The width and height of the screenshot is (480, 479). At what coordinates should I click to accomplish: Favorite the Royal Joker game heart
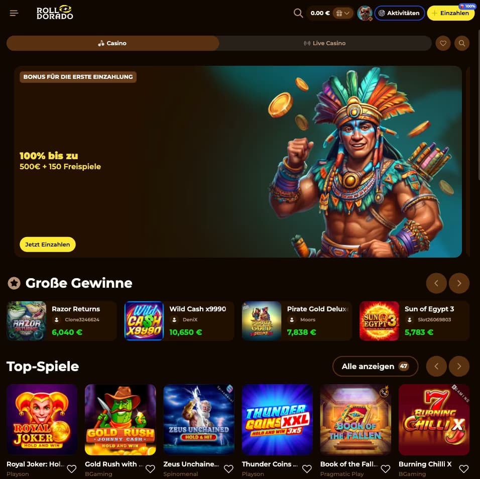coord(72,468)
